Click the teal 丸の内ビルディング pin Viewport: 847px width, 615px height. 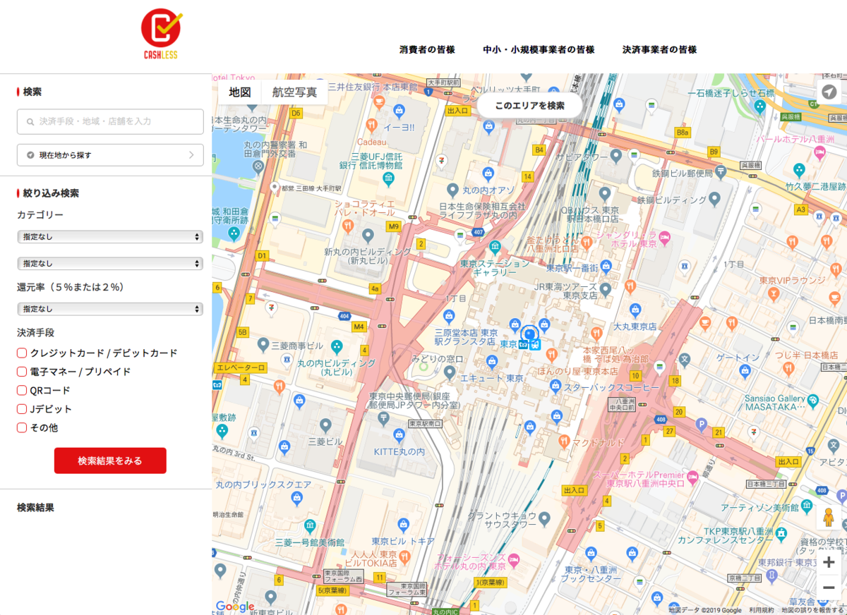click(x=337, y=346)
